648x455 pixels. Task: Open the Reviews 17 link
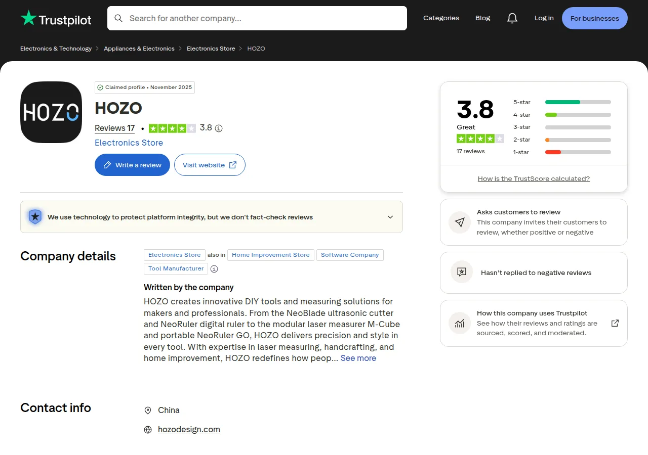coord(115,128)
